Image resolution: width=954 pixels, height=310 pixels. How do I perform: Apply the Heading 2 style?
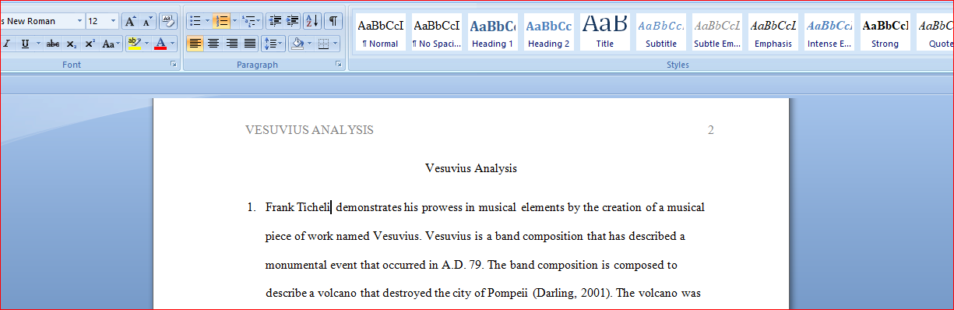[548, 32]
